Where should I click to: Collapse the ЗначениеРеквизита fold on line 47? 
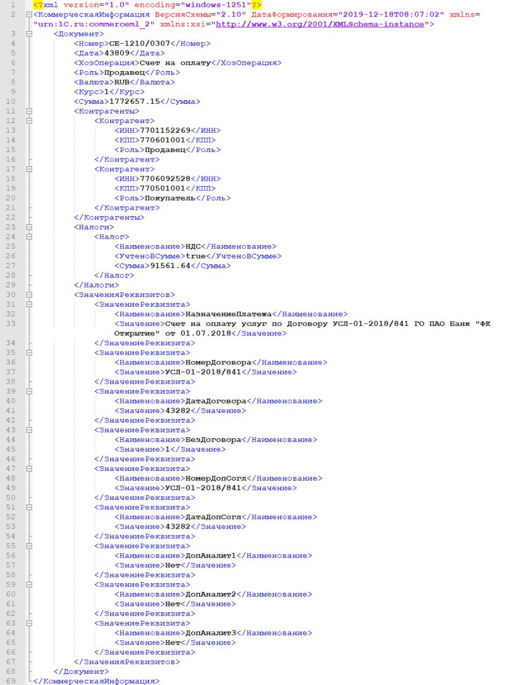coord(29,469)
